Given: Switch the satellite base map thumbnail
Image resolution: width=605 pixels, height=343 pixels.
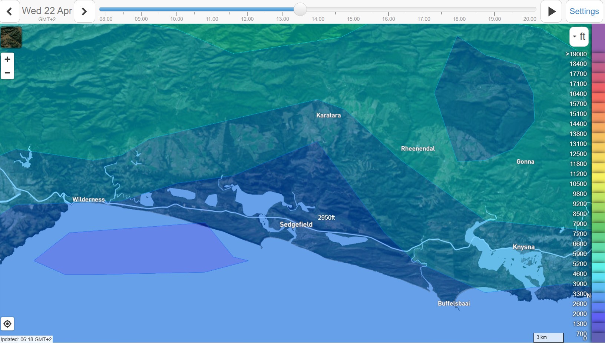Looking at the screenshot, I should [11, 37].
